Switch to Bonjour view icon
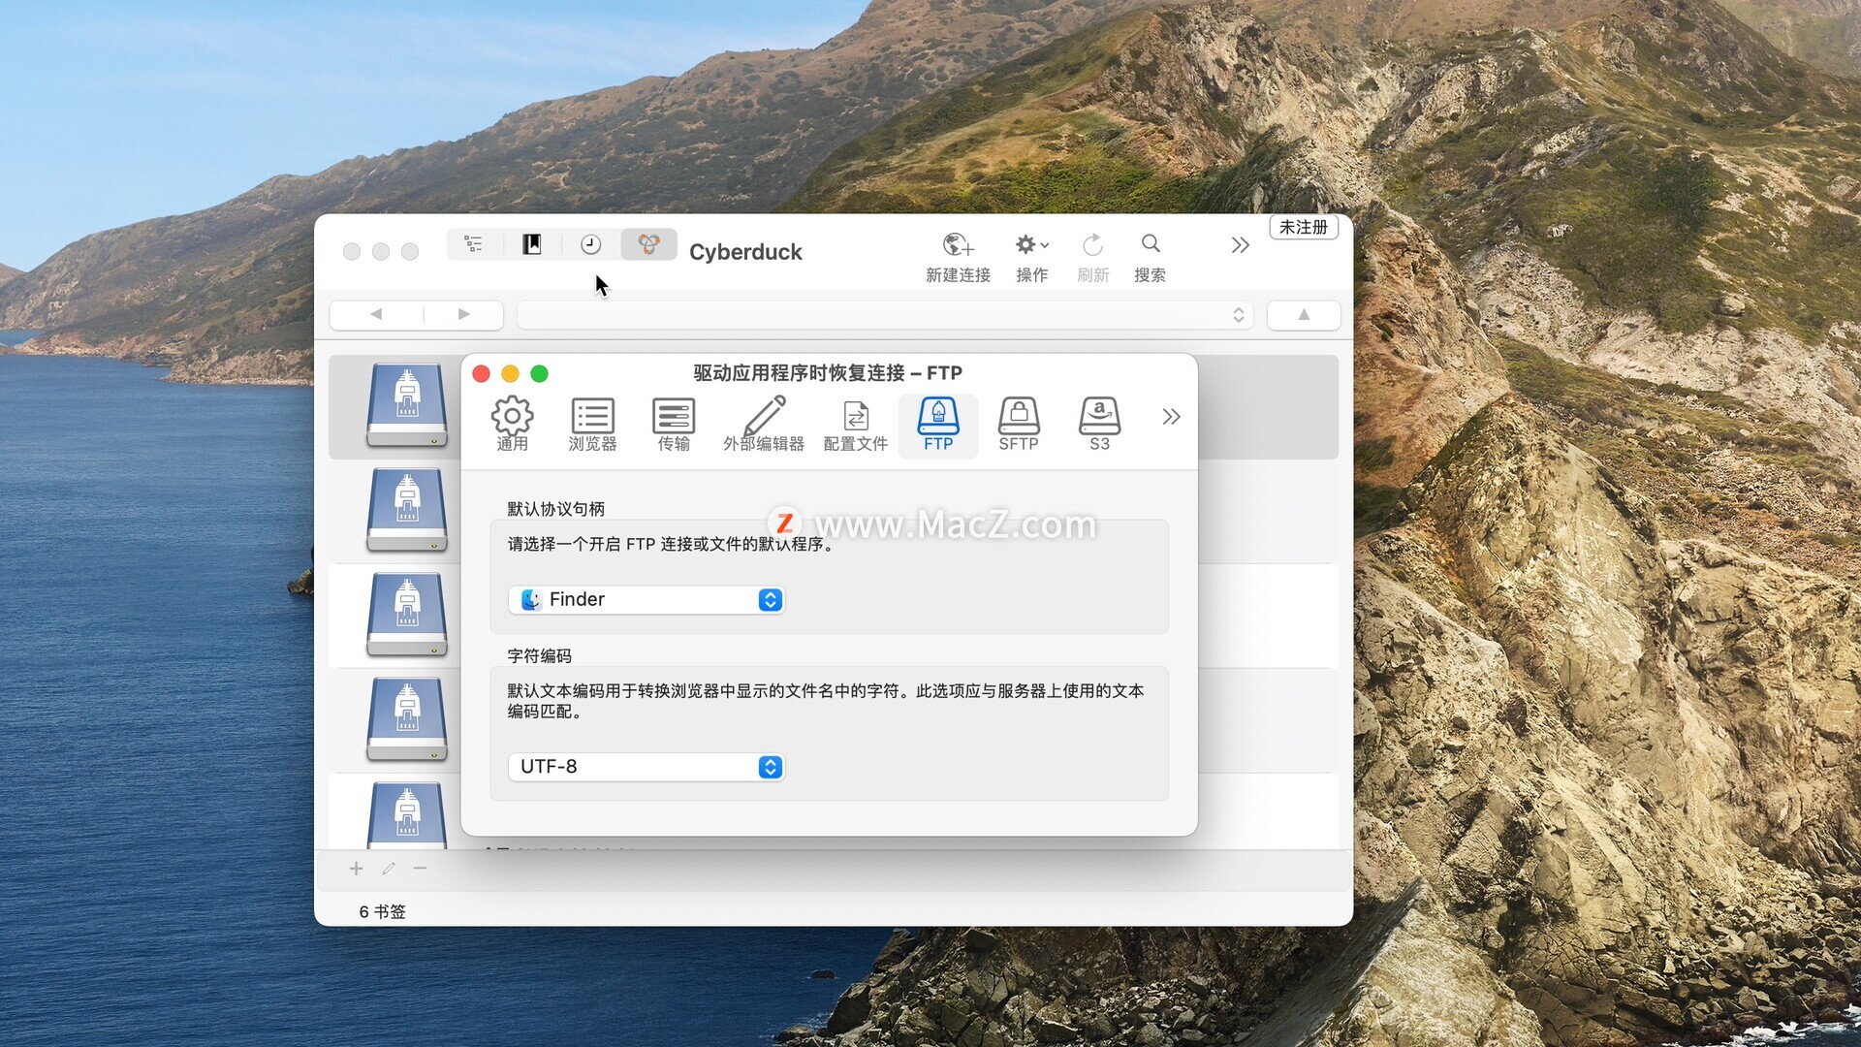 (648, 244)
